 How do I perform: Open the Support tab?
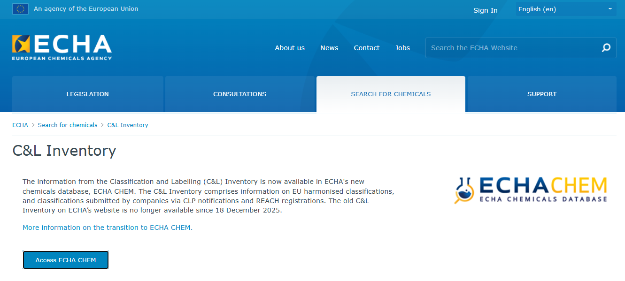tap(542, 94)
